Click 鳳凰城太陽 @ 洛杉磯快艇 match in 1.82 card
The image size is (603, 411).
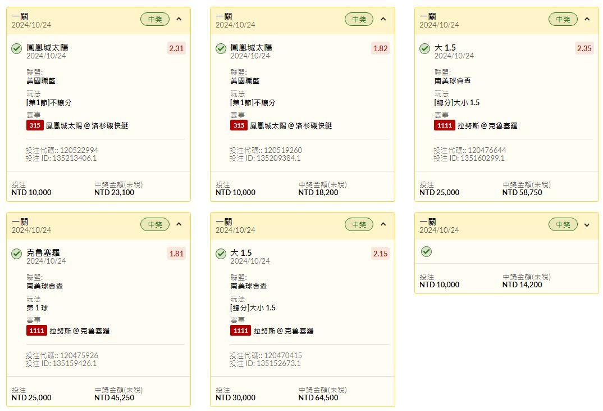click(x=291, y=125)
